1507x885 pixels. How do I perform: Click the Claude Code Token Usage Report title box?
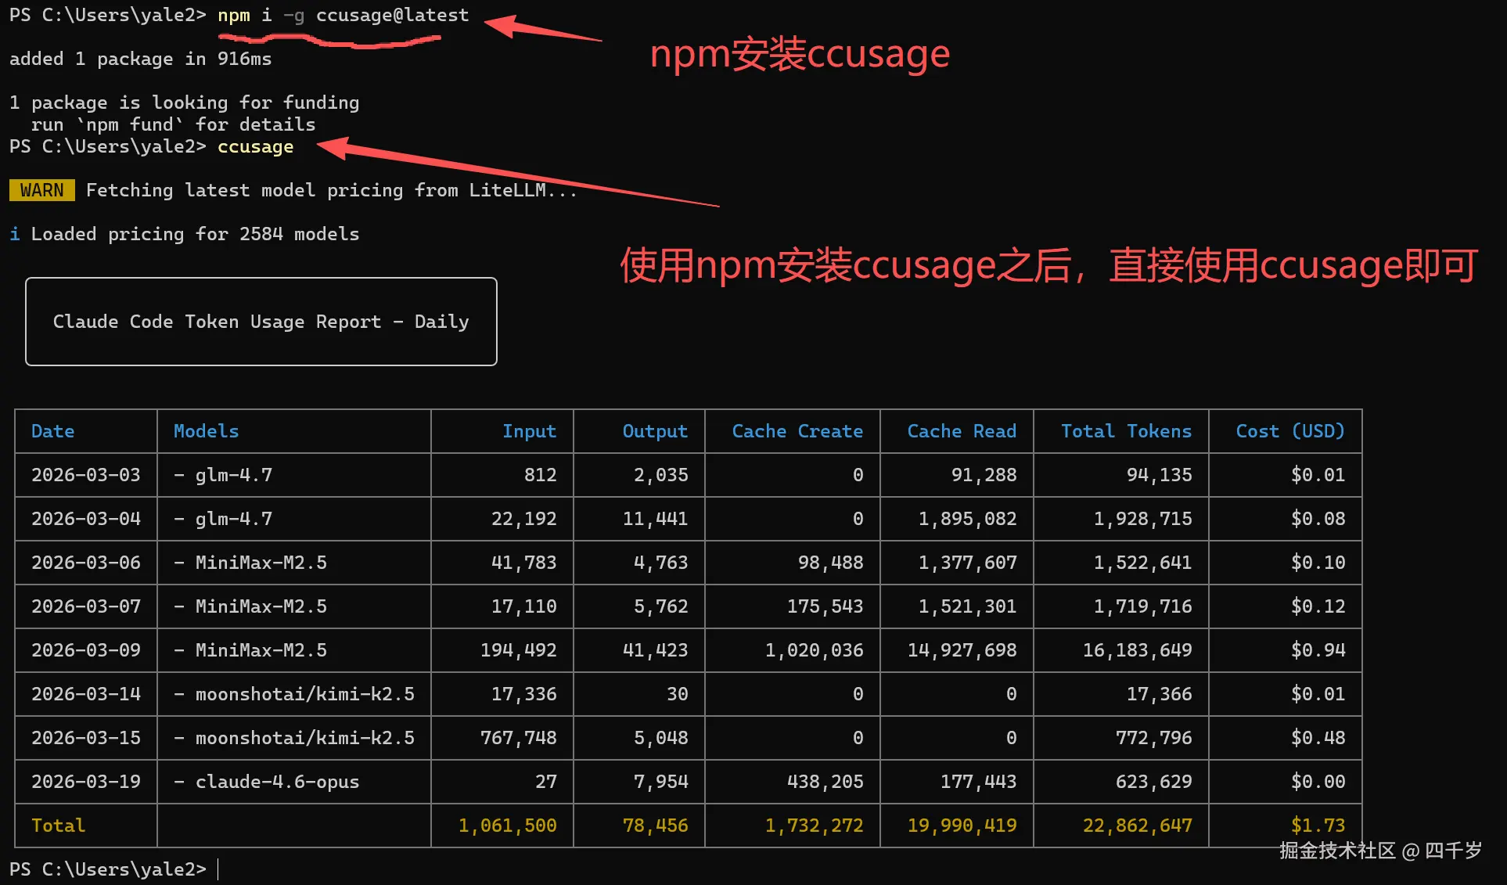(261, 321)
